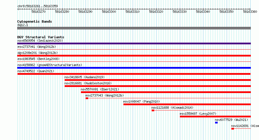259x140 pixels.
Task: Click ruler position 58163350
Action: (226, 12)
